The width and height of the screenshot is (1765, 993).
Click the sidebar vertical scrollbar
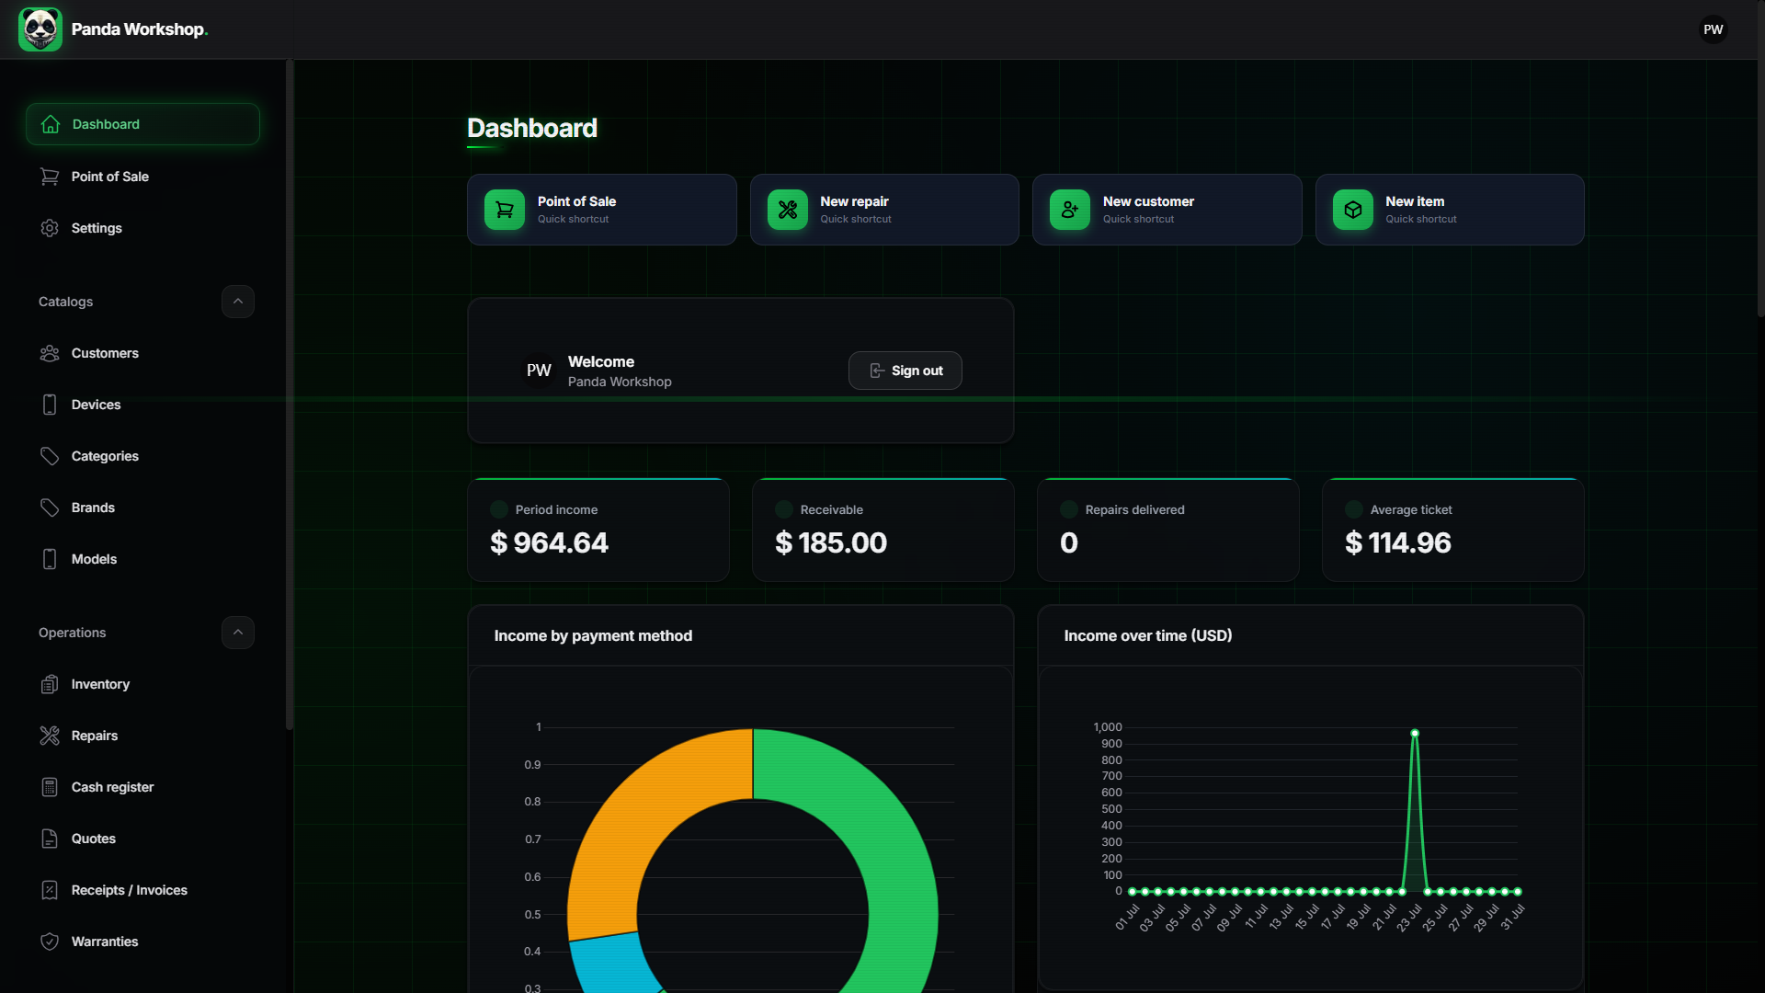[290, 395]
